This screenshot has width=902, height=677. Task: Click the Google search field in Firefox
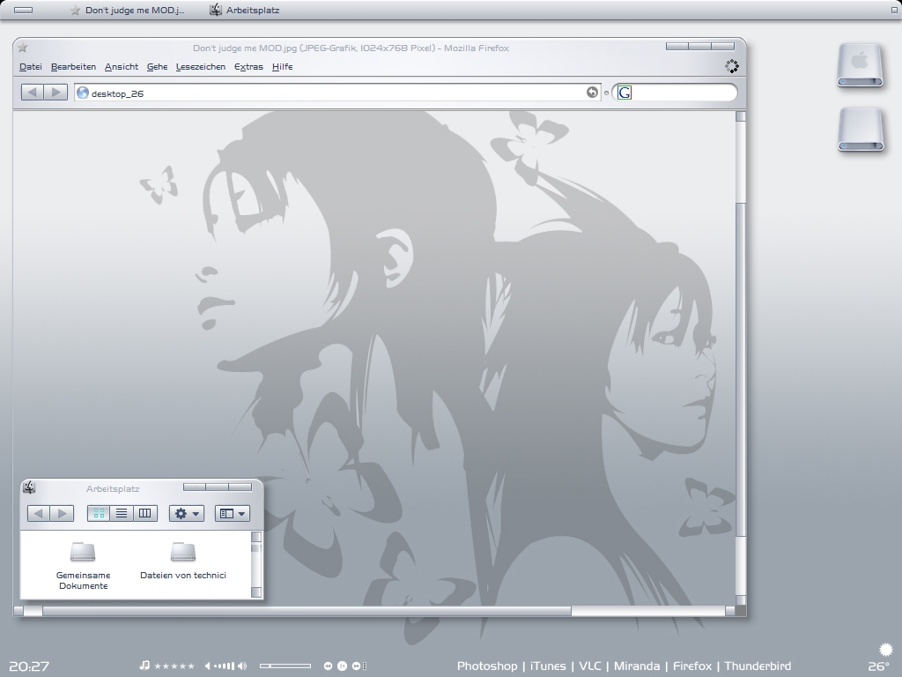675,93
